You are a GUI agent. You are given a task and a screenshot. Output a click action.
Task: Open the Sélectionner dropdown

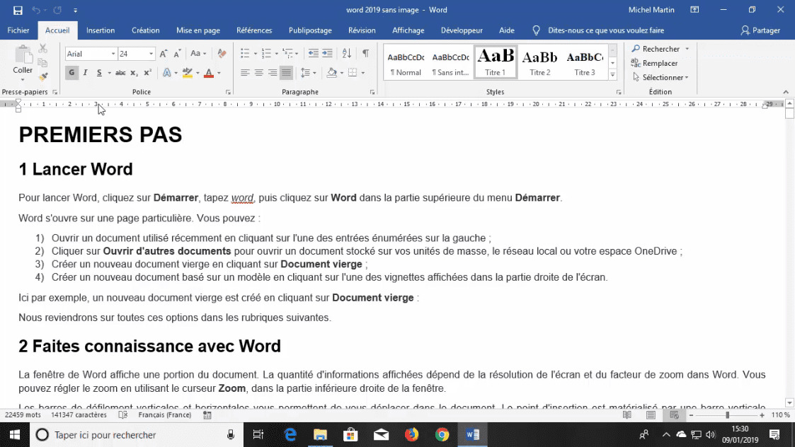pos(660,78)
